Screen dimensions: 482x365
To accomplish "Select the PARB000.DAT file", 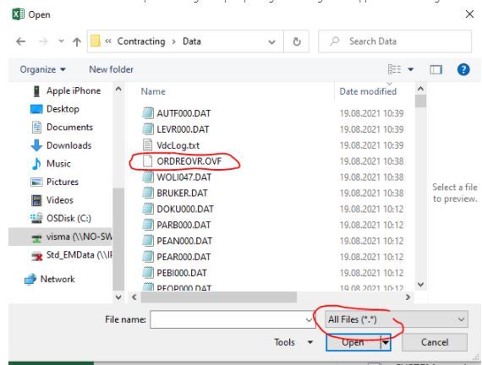I will [x=183, y=226].
